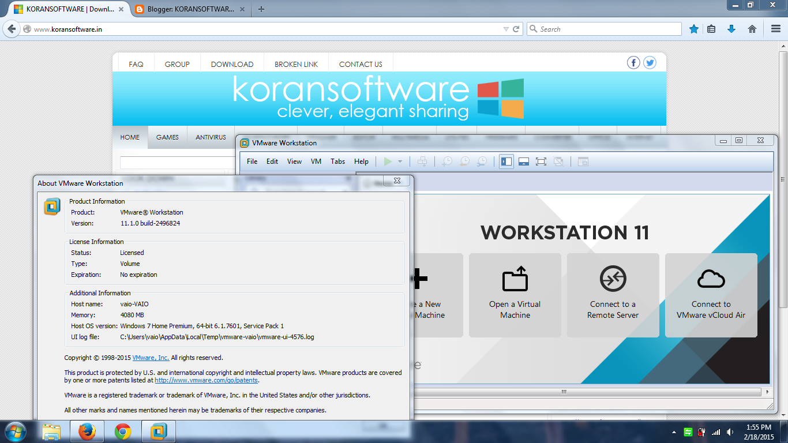Click the Home icon in Firefox toolbar
The height and width of the screenshot is (443, 788).
point(752,29)
